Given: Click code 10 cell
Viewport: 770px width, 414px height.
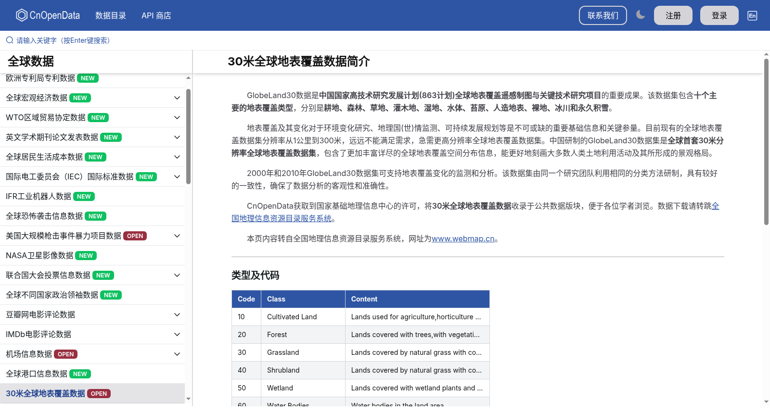Looking at the screenshot, I should click(246, 317).
